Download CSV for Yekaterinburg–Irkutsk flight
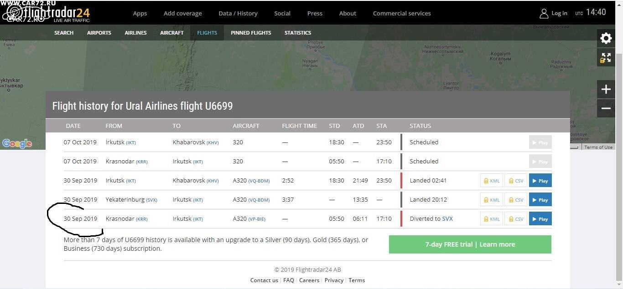 (516, 200)
